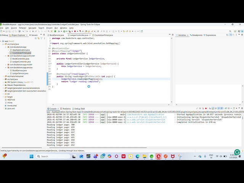244x183 pixels.
Task: Open WhatsApp from the taskbar
Action: pos(103,156)
